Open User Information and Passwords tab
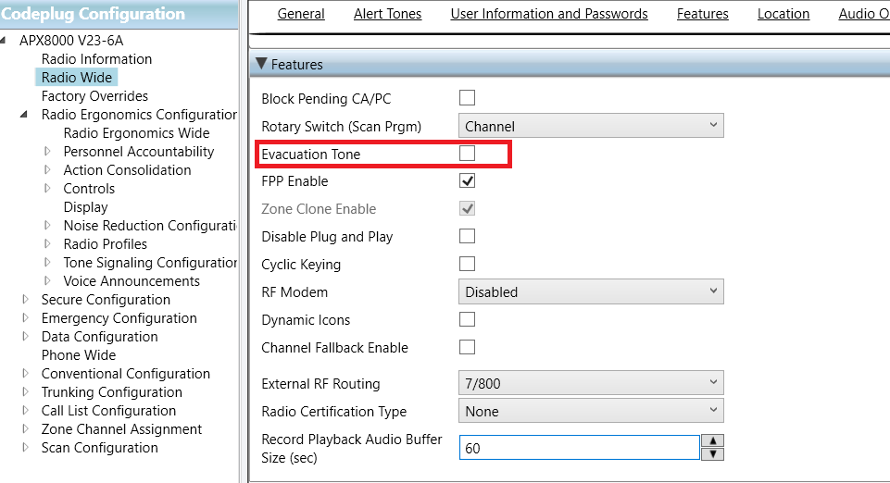 coord(549,14)
